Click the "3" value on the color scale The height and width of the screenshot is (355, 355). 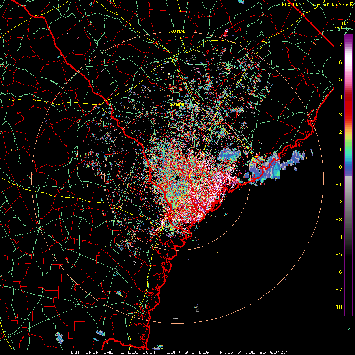tap(340, 114)
